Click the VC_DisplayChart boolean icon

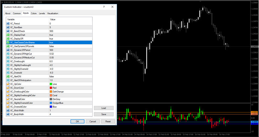[8, 35]
